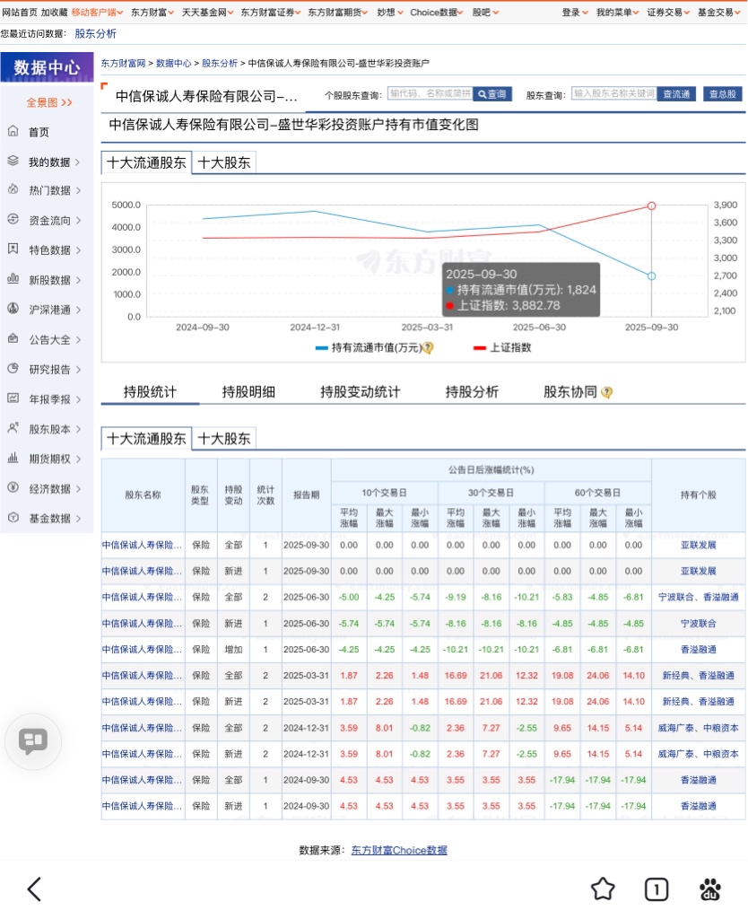
Task: Expand the 移动客户端 dropdown
Action: tap(97, 12)
